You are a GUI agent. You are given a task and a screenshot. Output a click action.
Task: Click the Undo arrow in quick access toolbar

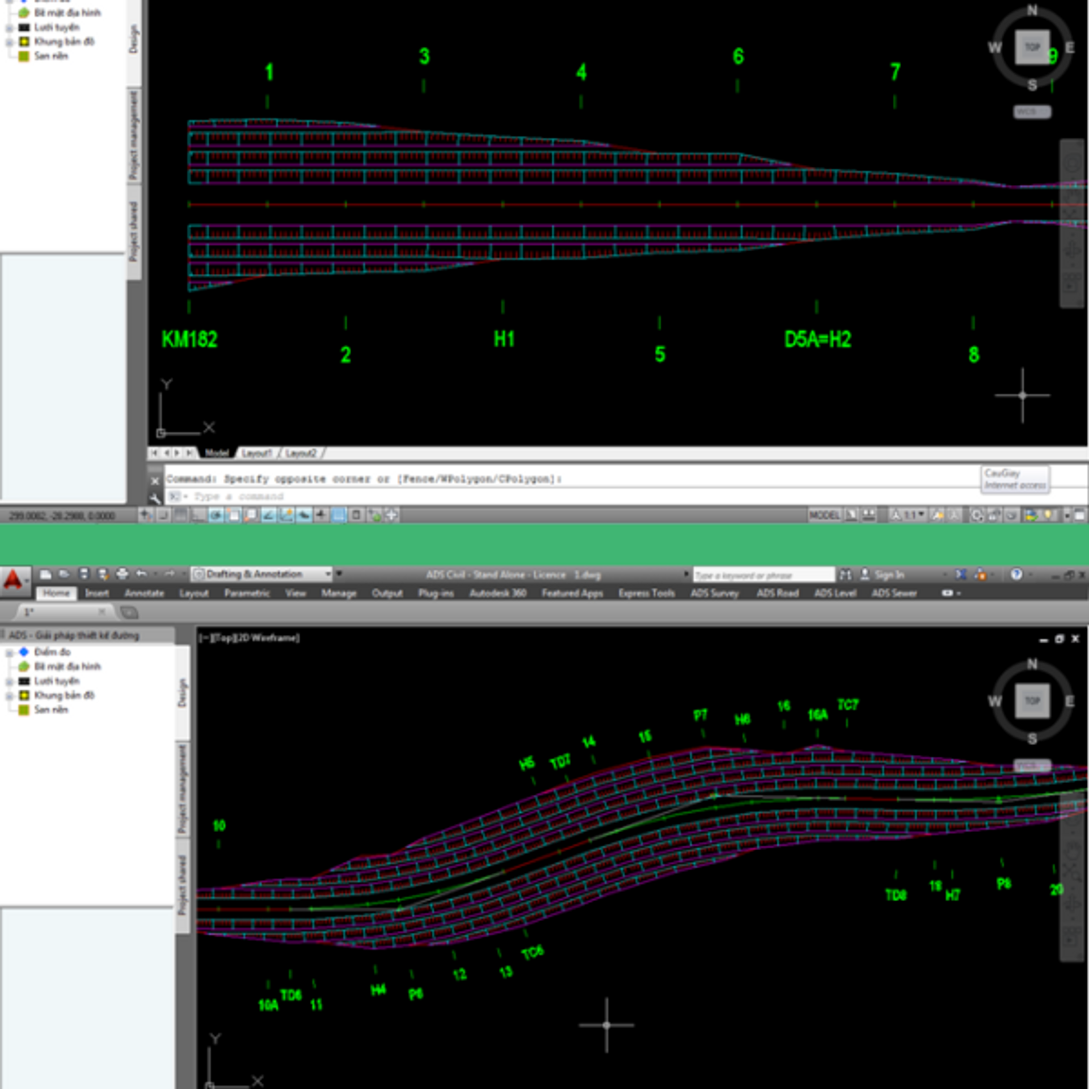pos(141,574)
